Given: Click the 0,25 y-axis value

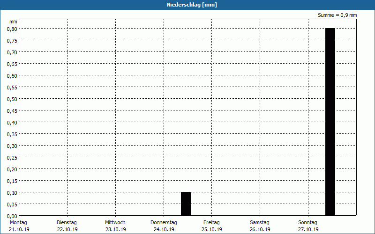Looking at the screenshot, I should pos(12,158).
